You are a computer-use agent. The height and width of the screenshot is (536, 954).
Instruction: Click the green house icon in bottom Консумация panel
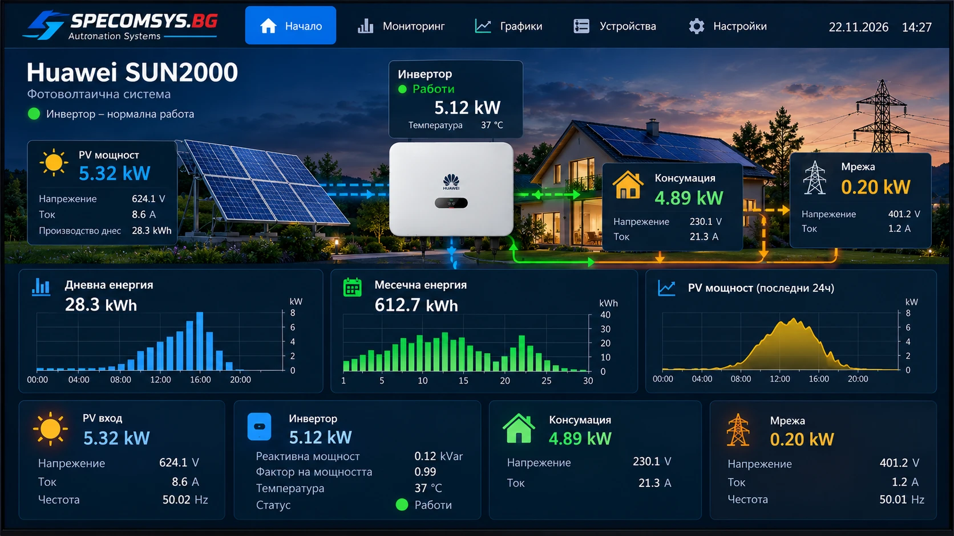[x=519, y=428]
